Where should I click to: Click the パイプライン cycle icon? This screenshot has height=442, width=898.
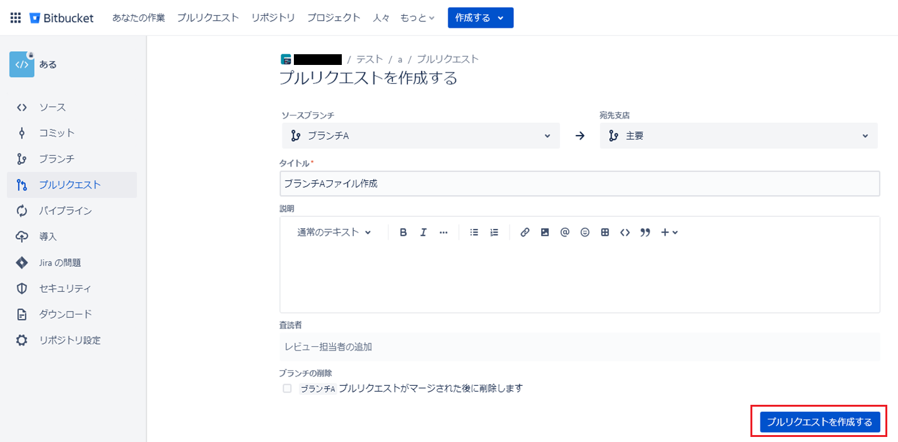(x=22, y=211)
